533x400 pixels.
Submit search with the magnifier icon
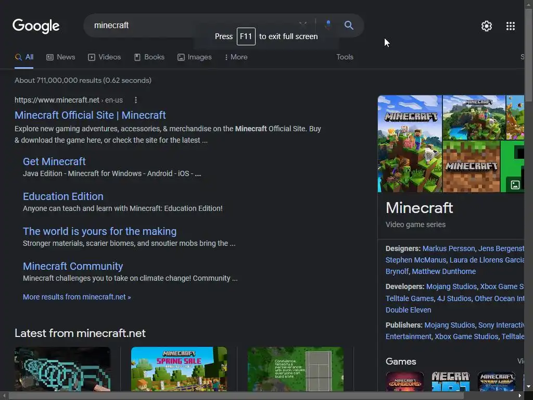(349, 25)
